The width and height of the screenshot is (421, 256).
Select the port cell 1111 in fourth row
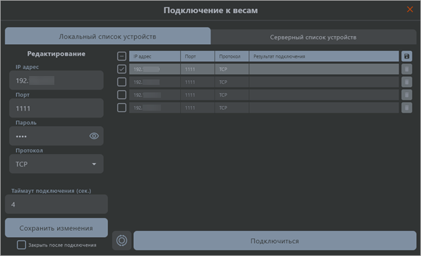[x=198, y=108]
